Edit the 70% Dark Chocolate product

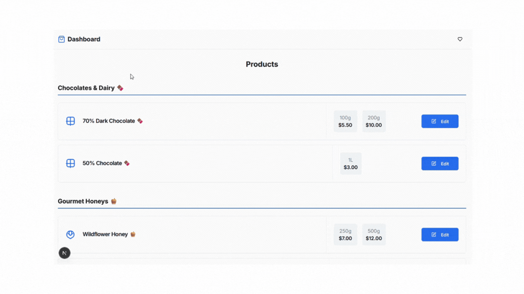click(x=440, y=121)
